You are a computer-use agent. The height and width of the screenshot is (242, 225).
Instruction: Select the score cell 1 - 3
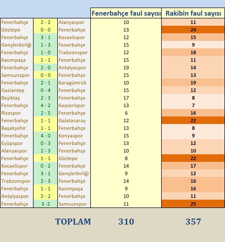(x=45, y=45)
